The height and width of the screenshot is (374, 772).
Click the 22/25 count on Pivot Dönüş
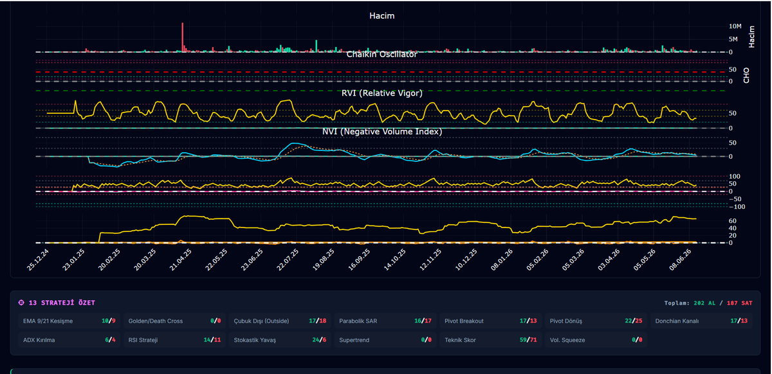pos(633,321)
